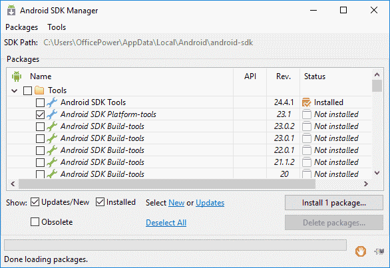The height and width of the screenshot is (268, 390).
Task: Click the Tools folder icon
Action: coord(39,90)
